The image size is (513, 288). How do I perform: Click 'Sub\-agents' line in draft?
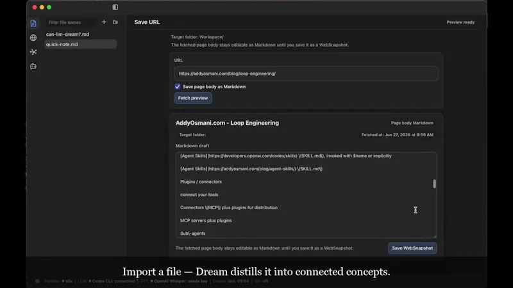193,234
